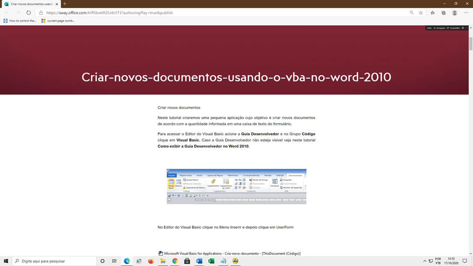
Task: Open the Sway Navegação option
Action: pyautogui.click(x=439, y=28)
